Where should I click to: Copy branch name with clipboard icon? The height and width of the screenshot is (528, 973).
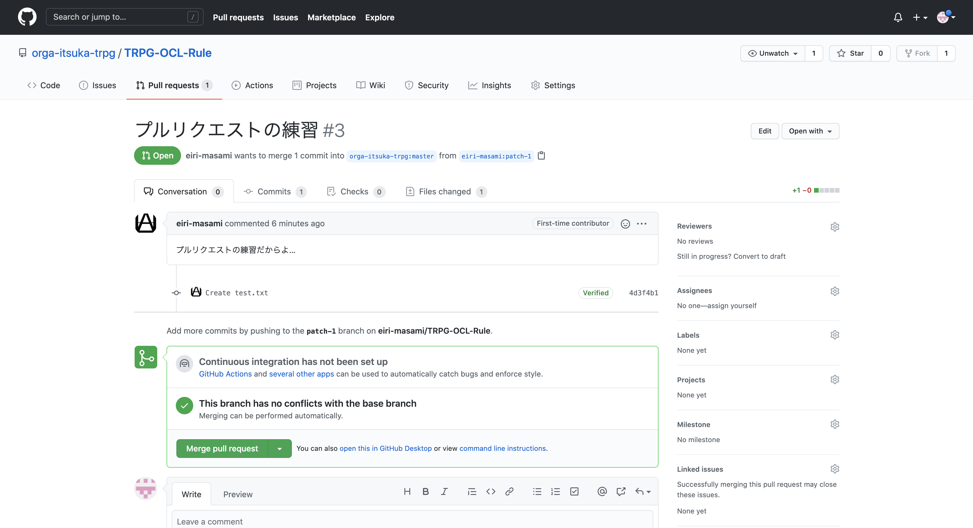pos(541,155)
